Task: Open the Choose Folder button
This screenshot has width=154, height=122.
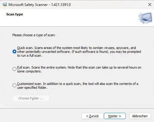Action: coord(31,98)
